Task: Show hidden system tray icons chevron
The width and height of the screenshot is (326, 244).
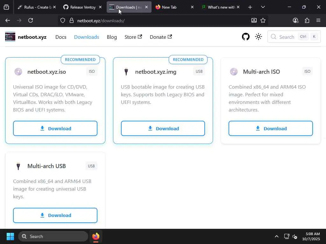Action: click(277, 236)
